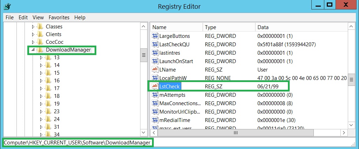Image resolution: width=359 pixels, height=149 pixels.
Task: Sort by the Data column header
Action: pyautogui.click(x=302, y=27)
